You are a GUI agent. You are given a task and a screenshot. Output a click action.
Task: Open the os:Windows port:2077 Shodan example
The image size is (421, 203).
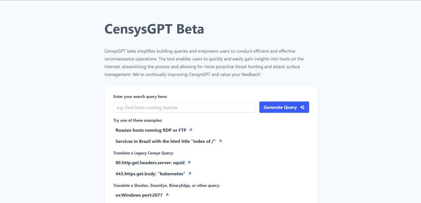click(x=139, y=195)
